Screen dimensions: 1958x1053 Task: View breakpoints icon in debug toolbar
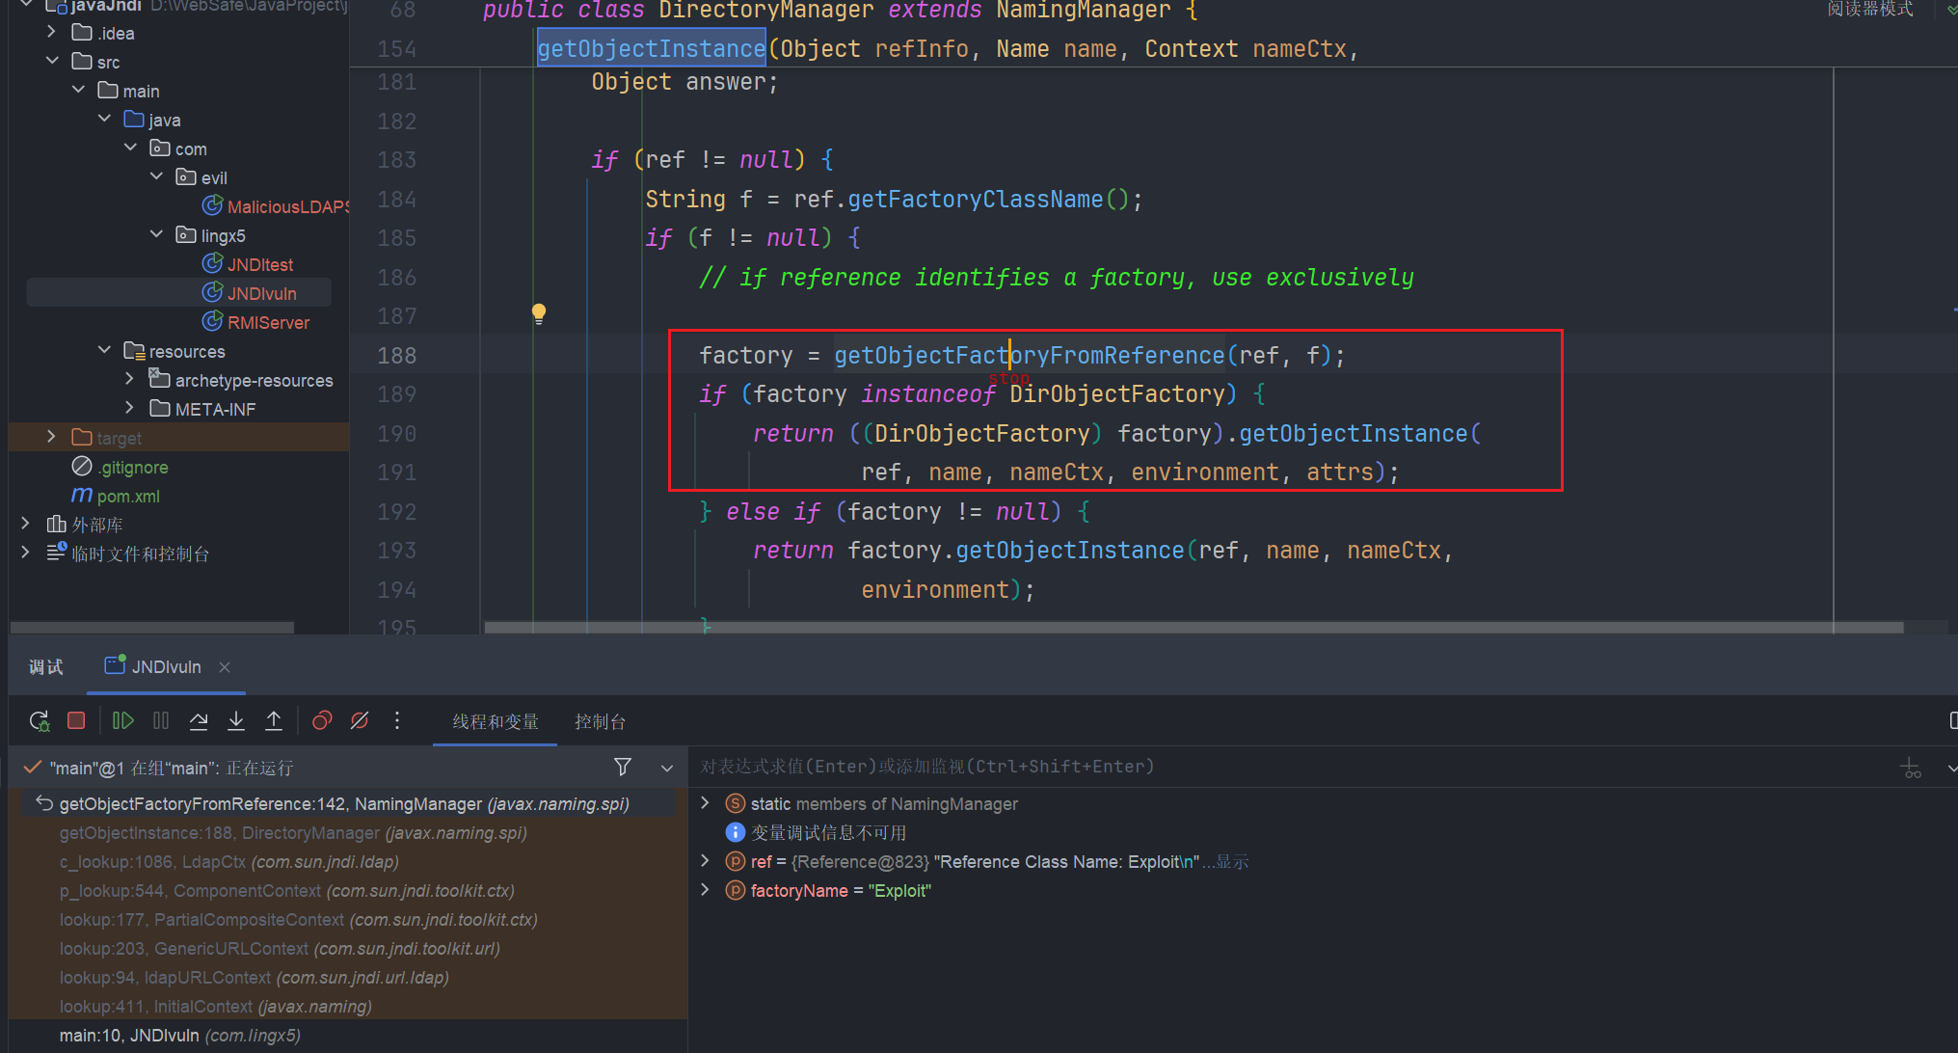pyautogui.click(x=322, y=720)
